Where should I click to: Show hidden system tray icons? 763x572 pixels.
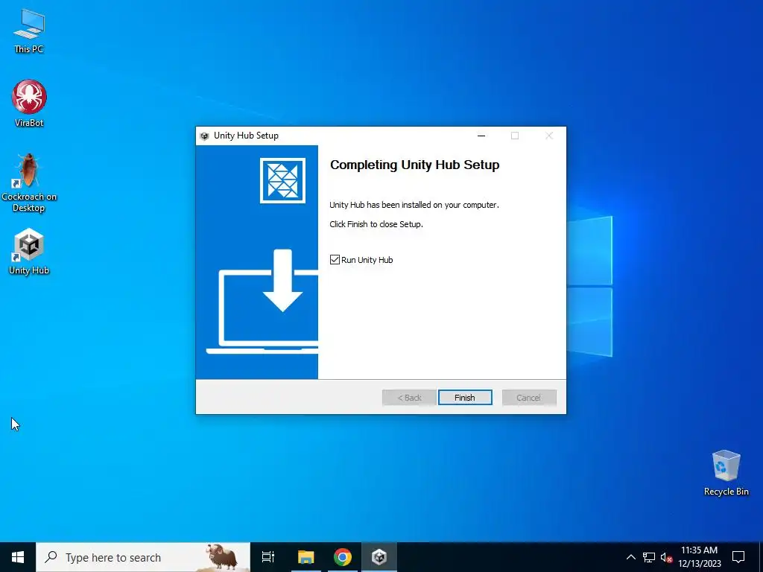[630, 557]
